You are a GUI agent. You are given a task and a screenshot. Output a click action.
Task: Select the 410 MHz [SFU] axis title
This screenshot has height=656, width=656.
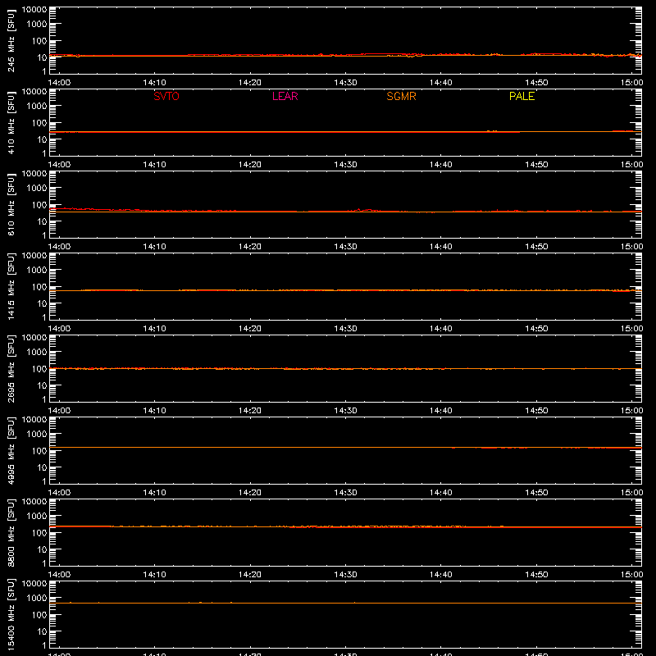(11, 122)
